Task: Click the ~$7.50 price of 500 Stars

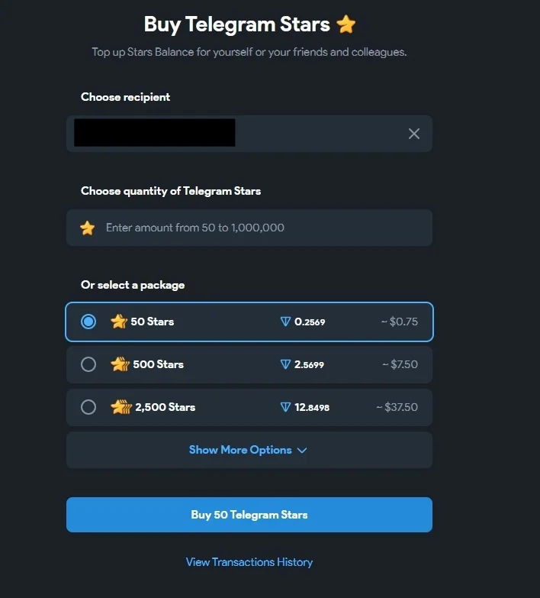Action: (x=400, y=364)
